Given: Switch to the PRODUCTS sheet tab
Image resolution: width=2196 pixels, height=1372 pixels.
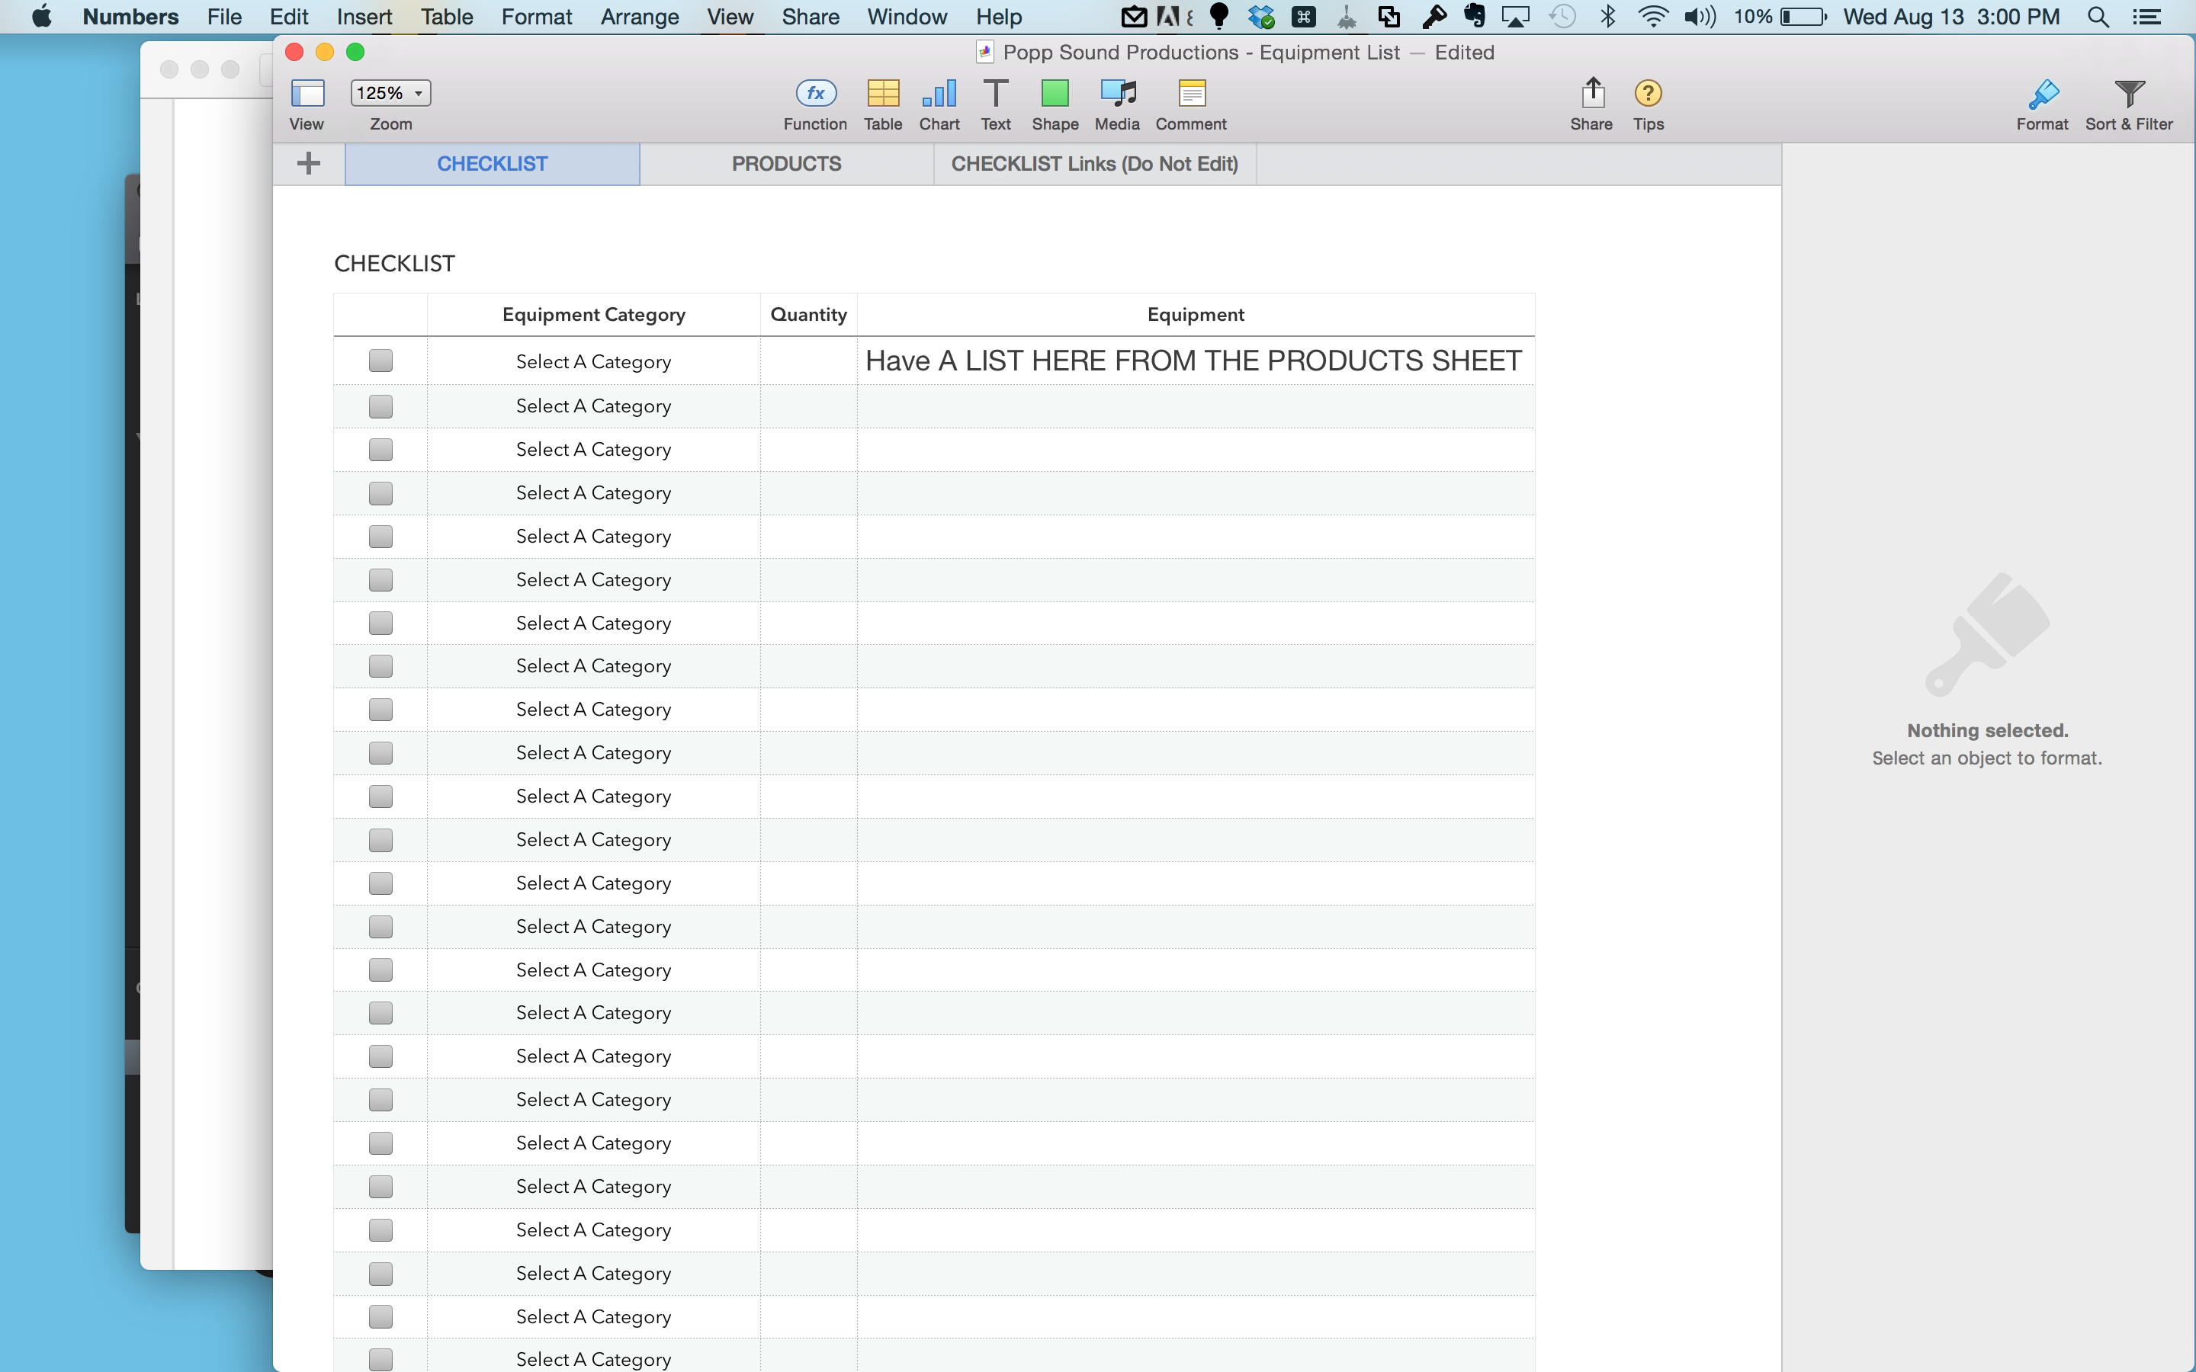Looking at the screenshot, I should pyautogui.click(x=786, y=164).
